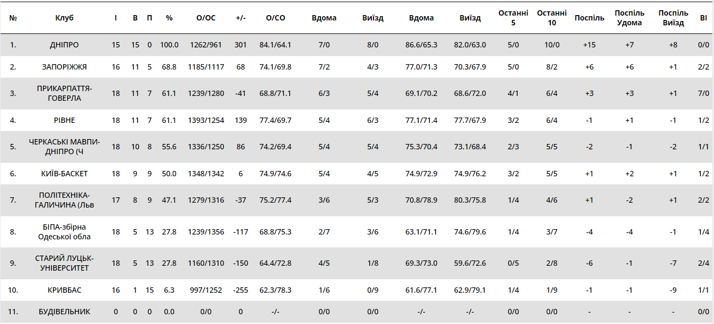Click the О/СО column header

pyautogui.click(x=276, y=18)
